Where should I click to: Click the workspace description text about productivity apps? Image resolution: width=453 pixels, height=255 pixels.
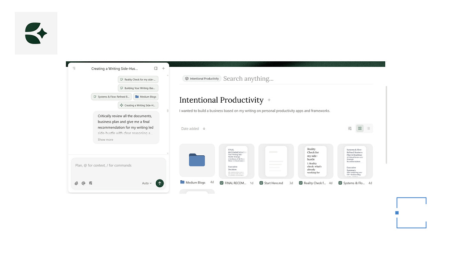pos(255,111)
